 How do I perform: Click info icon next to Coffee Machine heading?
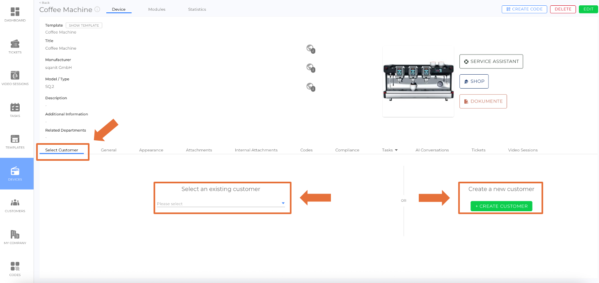pos(97,9)
